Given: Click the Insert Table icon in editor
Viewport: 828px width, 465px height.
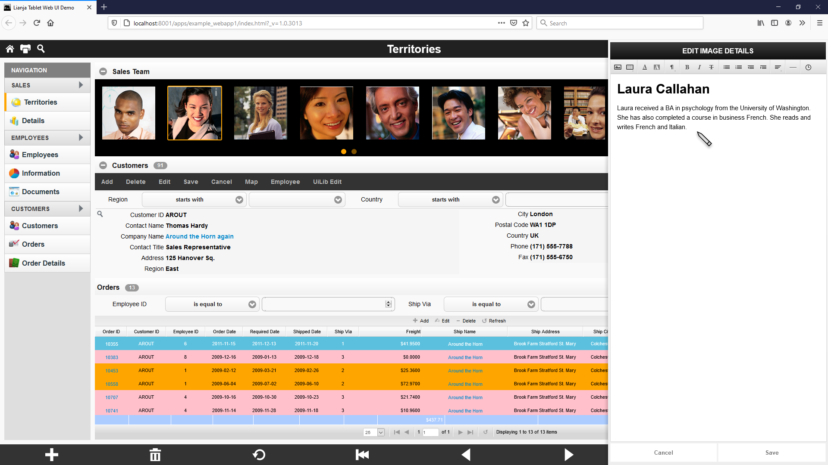Looking at the screenshot, I should click(630, 67).
